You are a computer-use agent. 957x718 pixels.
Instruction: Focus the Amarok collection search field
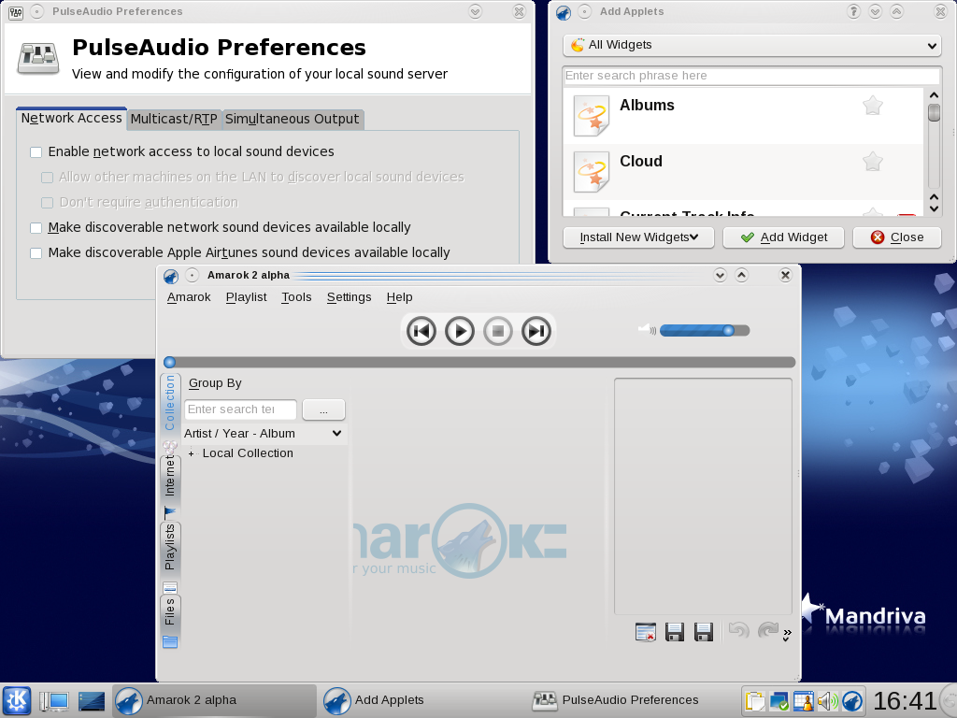(x=240, y=409)
